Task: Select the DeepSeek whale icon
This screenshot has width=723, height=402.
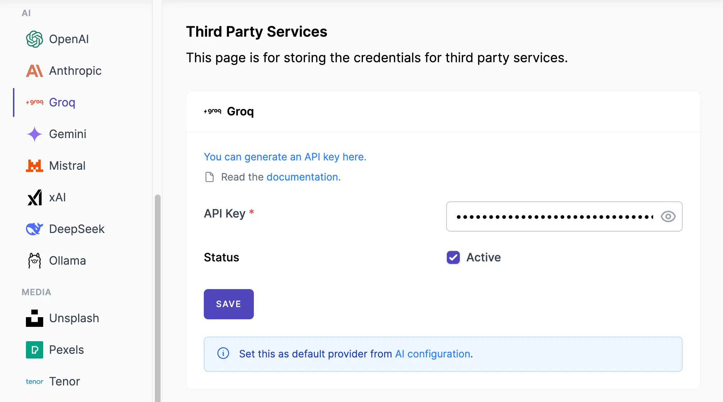Action: pos(35,229)
